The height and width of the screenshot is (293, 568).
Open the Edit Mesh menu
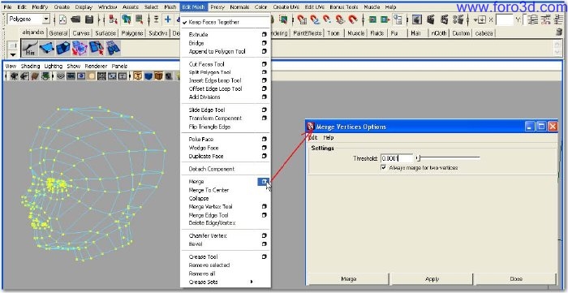click(x=193, y=6)
